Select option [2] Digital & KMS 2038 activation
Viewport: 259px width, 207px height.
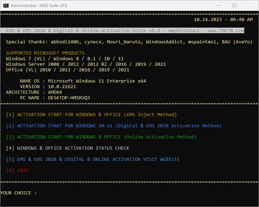click(x=114, y=126)
